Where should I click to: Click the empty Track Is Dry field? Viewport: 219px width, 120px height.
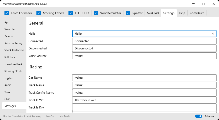coord(144,107)
